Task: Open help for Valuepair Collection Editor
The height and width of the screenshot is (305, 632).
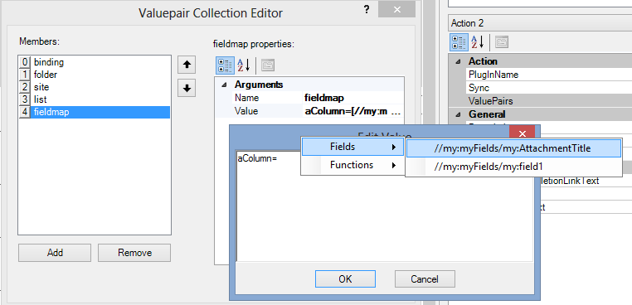Action: 367,10
